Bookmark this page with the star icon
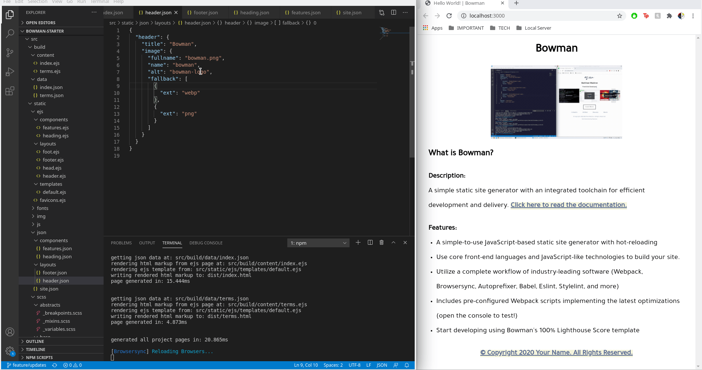 tap(620, 16)
